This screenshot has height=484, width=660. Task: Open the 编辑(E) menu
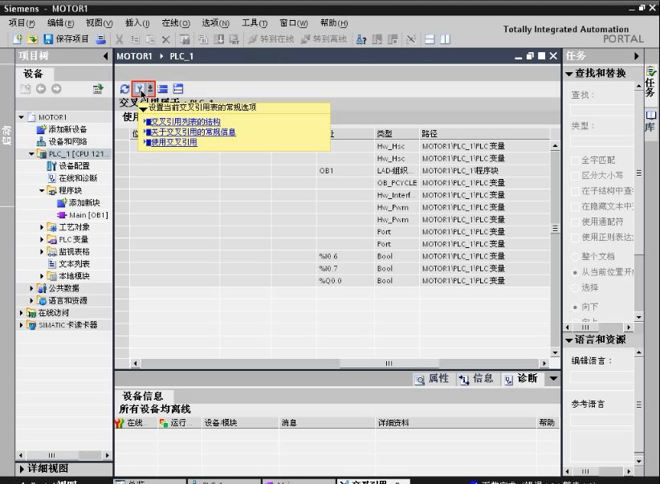click(x=60, y=22)
